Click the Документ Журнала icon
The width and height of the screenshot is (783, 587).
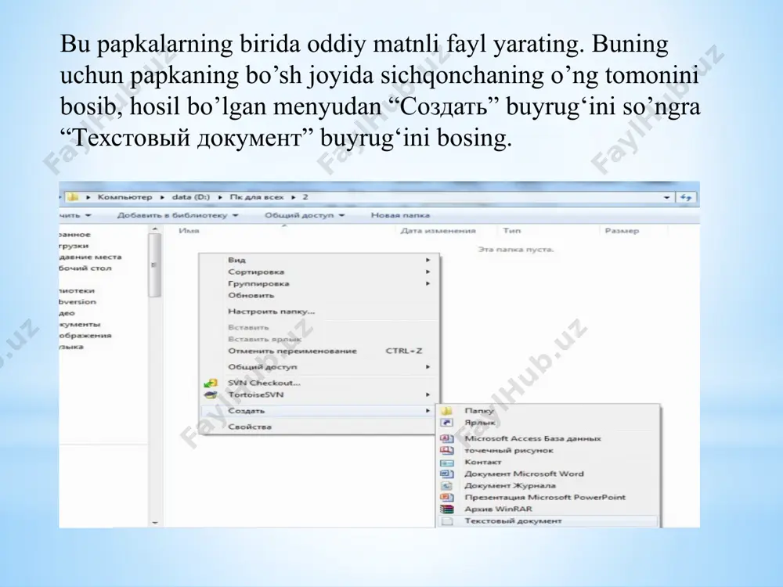(x=446, y=486)
